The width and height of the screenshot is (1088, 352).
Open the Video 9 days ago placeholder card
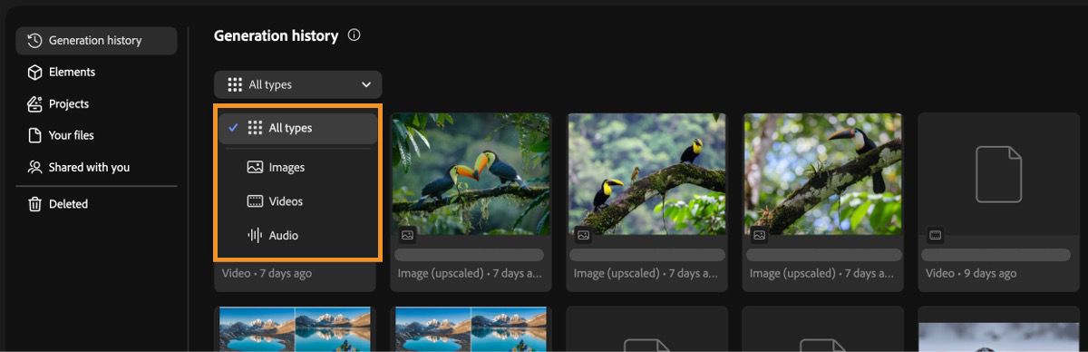point(998,201)
